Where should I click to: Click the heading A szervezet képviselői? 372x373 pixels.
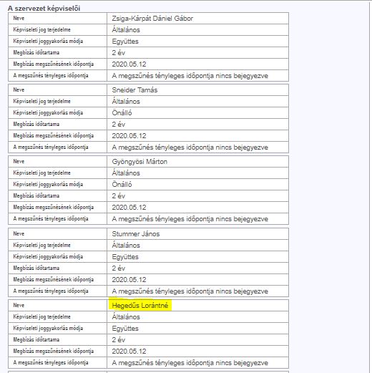pos(44,9)
